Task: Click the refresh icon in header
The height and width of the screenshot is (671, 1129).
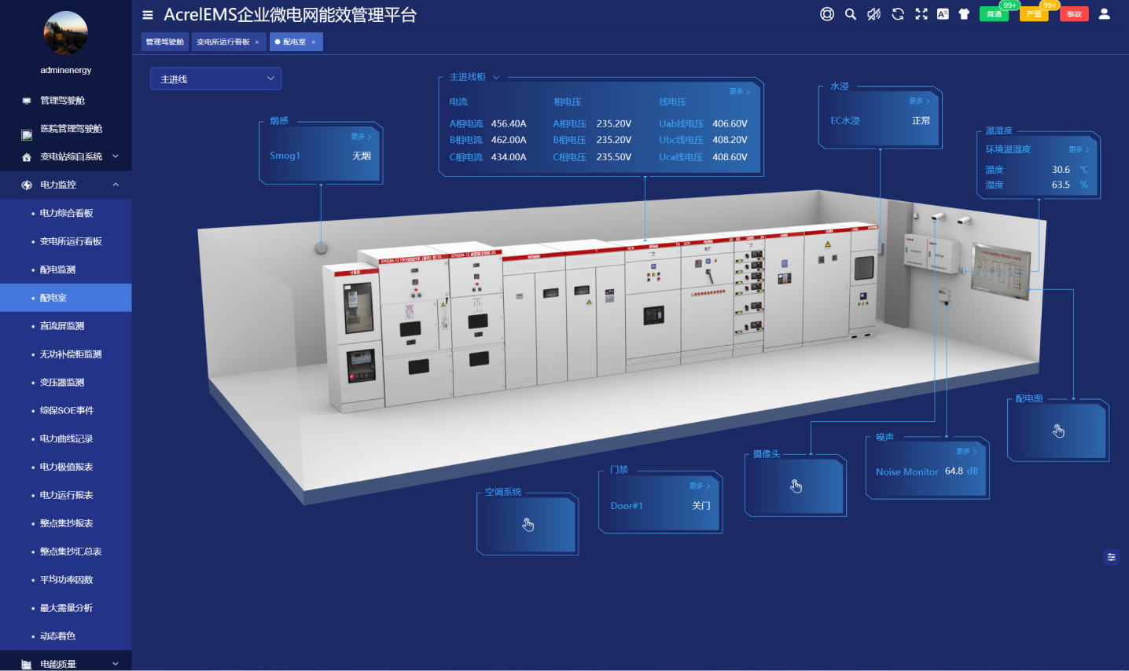Action: (898, 14)
